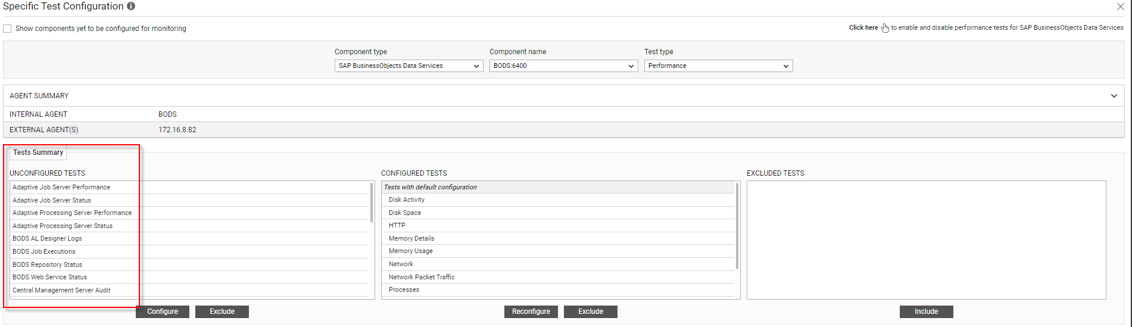Switch to the Tests Summary tab
Viewport: 1132px width, 327px height.
(x=38, y=152)
